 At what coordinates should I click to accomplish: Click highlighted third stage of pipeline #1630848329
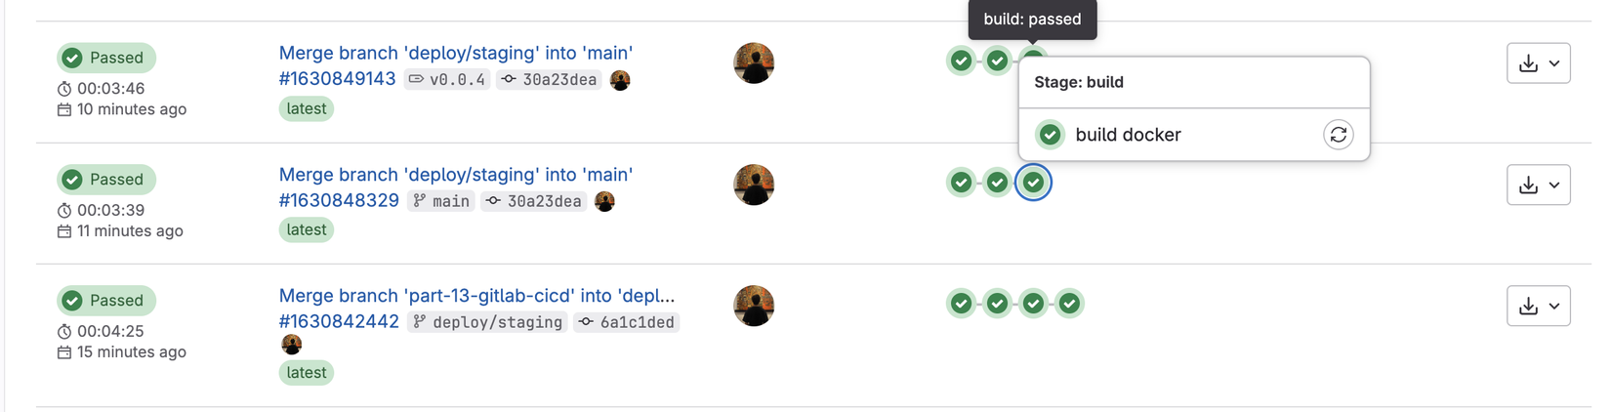click(x=1033, y=183)
